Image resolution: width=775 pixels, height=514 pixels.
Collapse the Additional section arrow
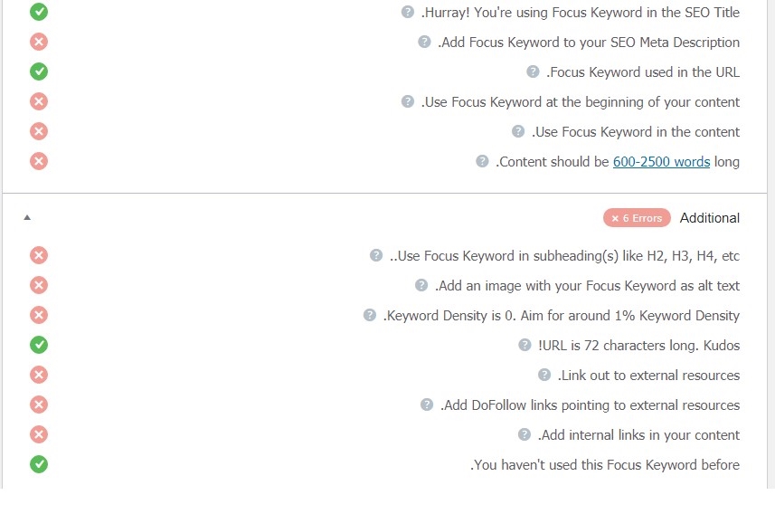click(27, 218)
